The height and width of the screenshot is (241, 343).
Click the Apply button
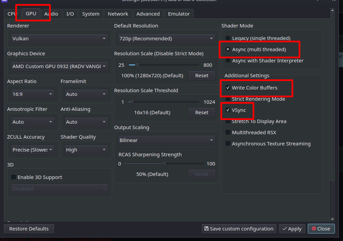[x=292, y=229]
